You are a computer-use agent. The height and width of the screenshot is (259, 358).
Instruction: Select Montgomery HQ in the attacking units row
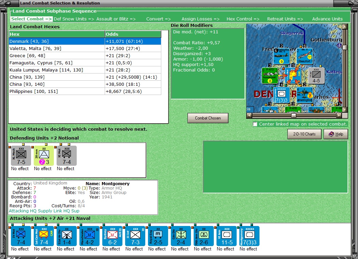pyautogui.click(x=249, y=236)
